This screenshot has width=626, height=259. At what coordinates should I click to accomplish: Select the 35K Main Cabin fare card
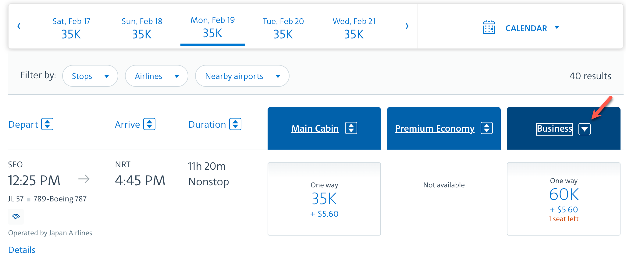[x=324, y=199]
